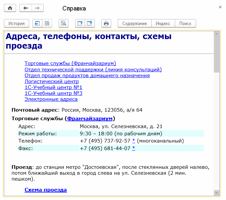
Task: Go to the Home page icon
Action: pyautogui.click(x=10, y=8)
